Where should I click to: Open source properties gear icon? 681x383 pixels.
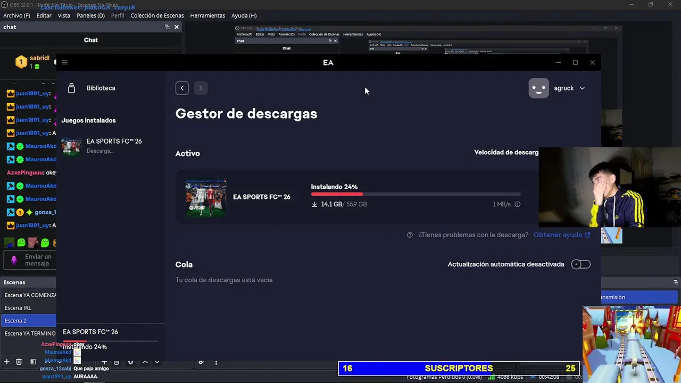click(x=130, y=362)
